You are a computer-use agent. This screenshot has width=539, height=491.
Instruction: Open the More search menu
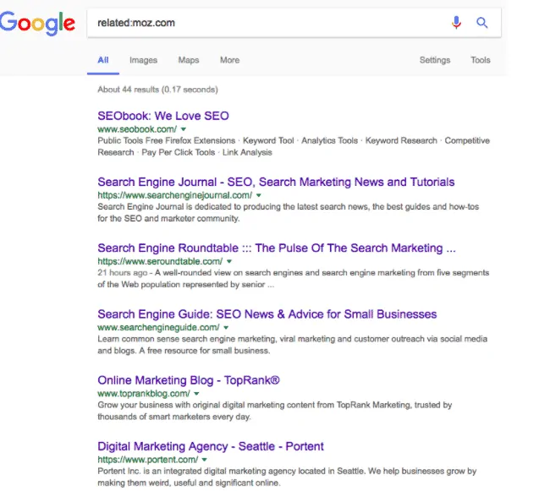[x=229, y=60]
